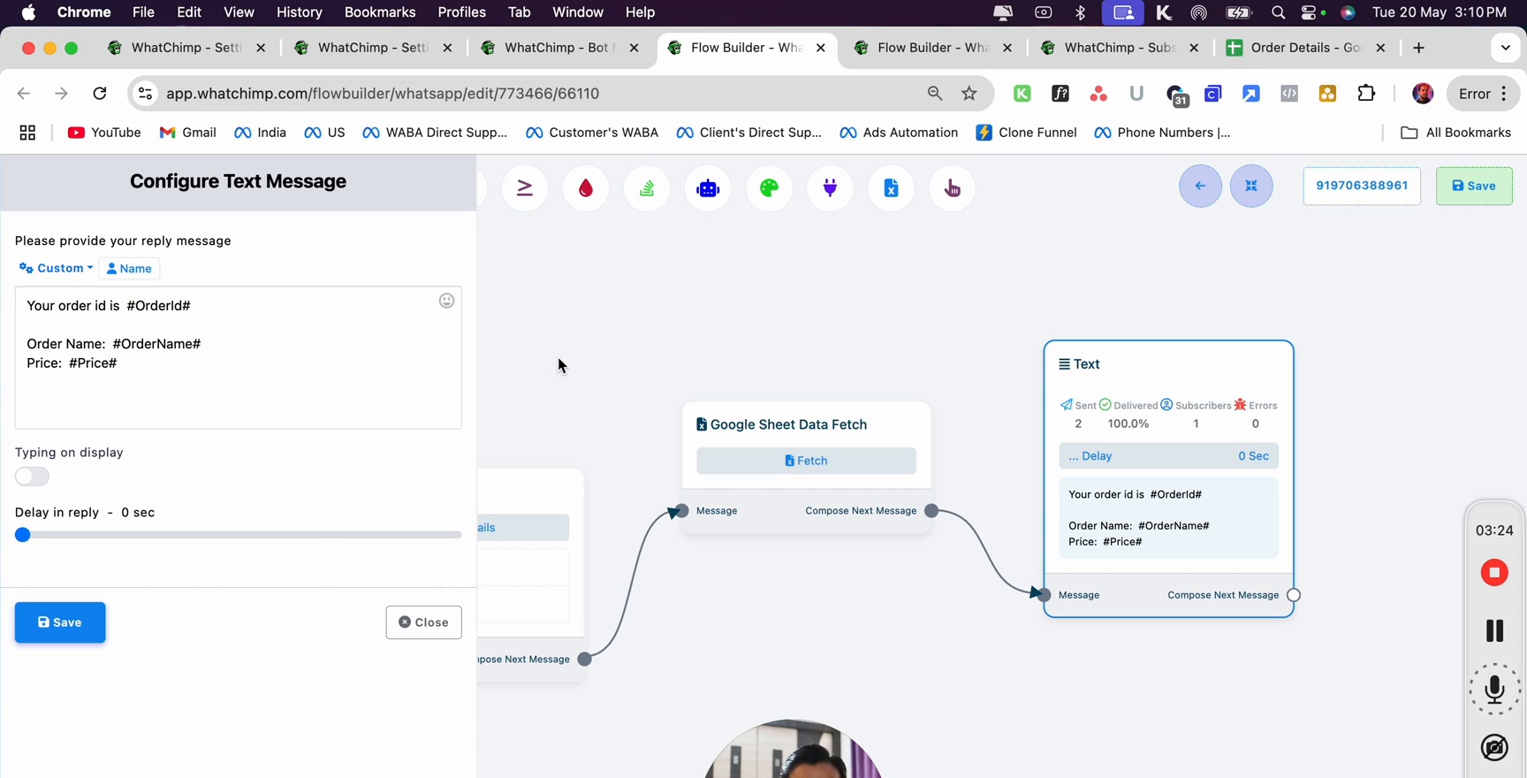
Task: Click the fit-to-screen circle button
Action: [x=1251, y=186]
